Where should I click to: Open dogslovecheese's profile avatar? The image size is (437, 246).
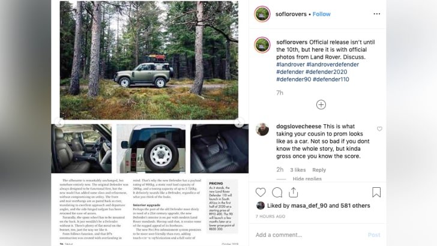262,128
